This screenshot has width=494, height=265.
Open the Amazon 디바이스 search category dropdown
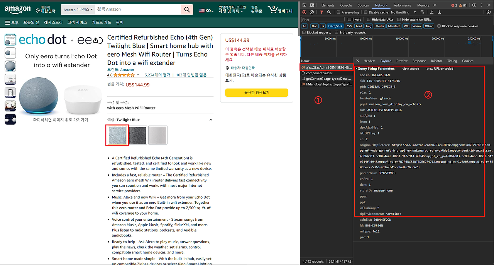[x=78, y=9]
